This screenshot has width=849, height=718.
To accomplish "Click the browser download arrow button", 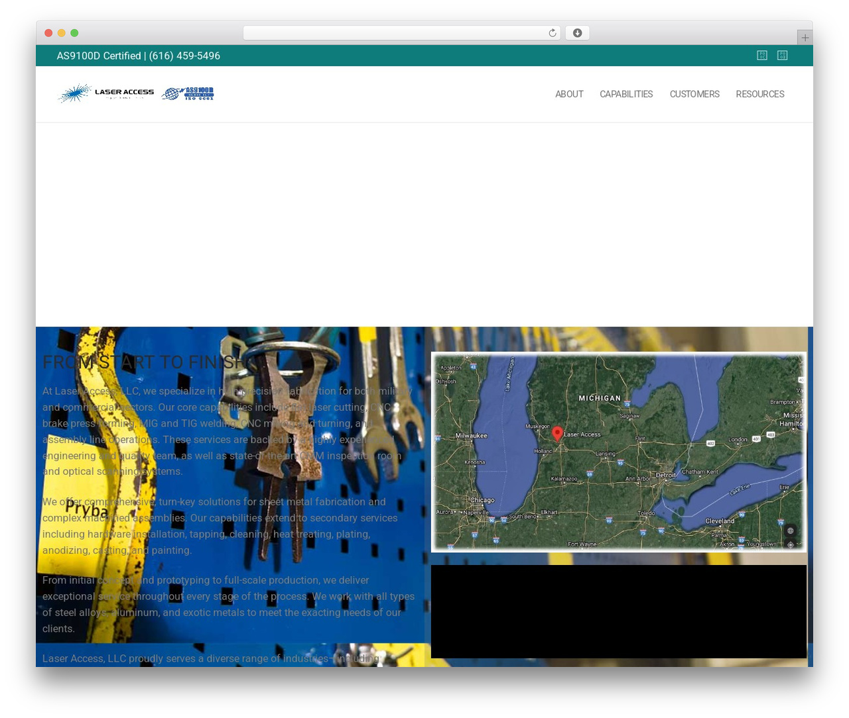I will pos(577,33).
